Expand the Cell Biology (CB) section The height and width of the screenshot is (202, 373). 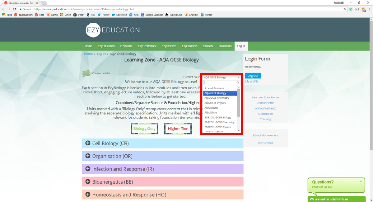tap(163, 143)
